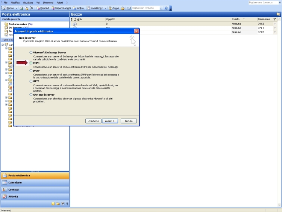
Task: Switch to Posta elettronica navigation pane
Action: point(35,176)
